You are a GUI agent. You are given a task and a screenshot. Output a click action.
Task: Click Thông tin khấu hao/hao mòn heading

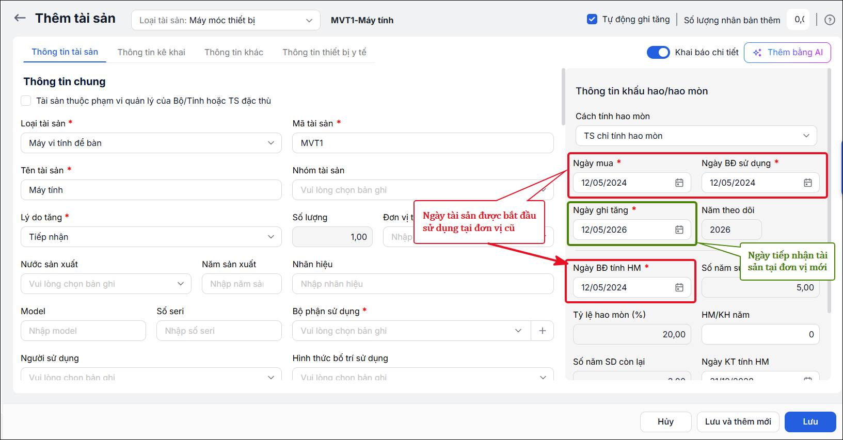coord(642,91)
